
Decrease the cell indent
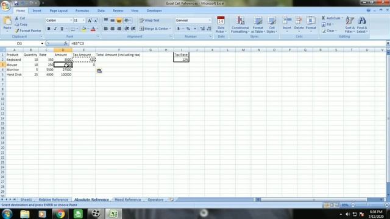pos(127,29)
